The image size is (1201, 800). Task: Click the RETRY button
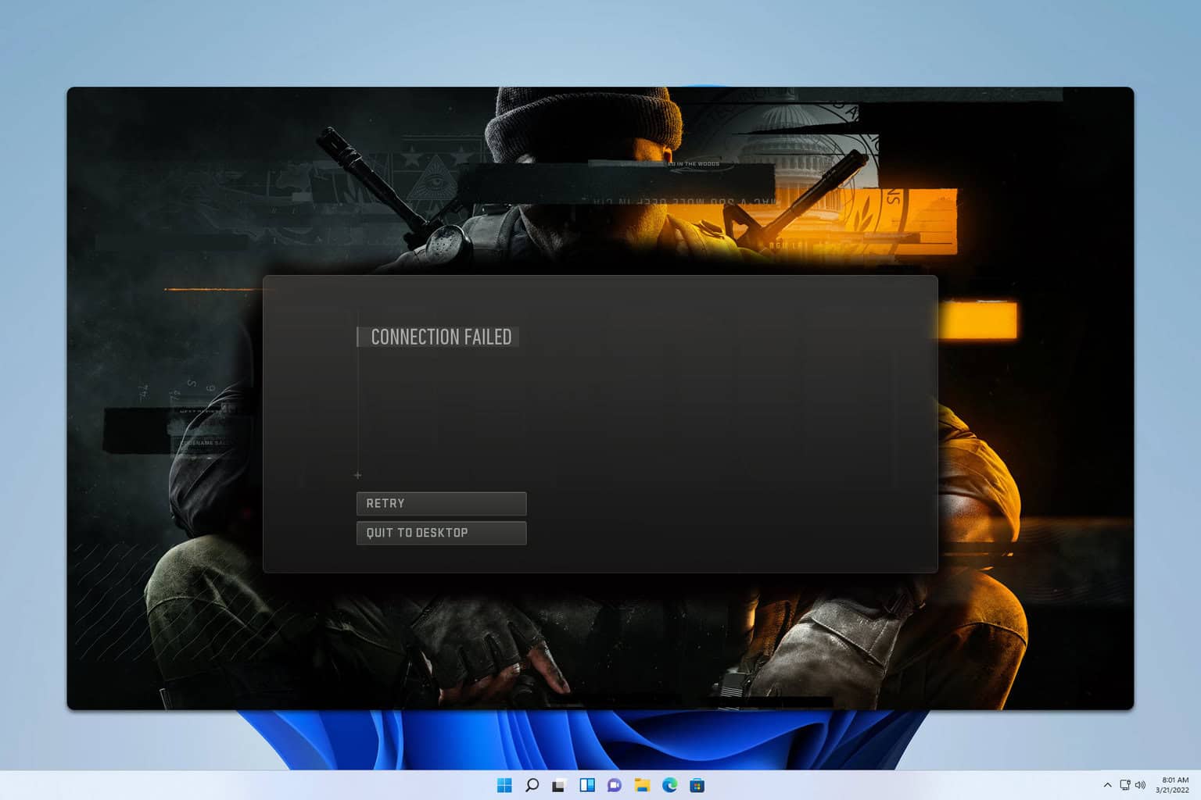click(441, 503)
